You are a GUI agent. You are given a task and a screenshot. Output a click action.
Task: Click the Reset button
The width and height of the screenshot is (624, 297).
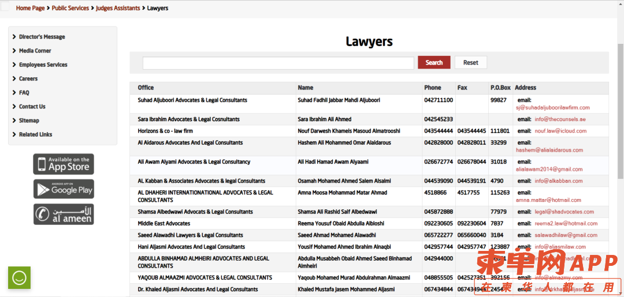tap(471, 62)
